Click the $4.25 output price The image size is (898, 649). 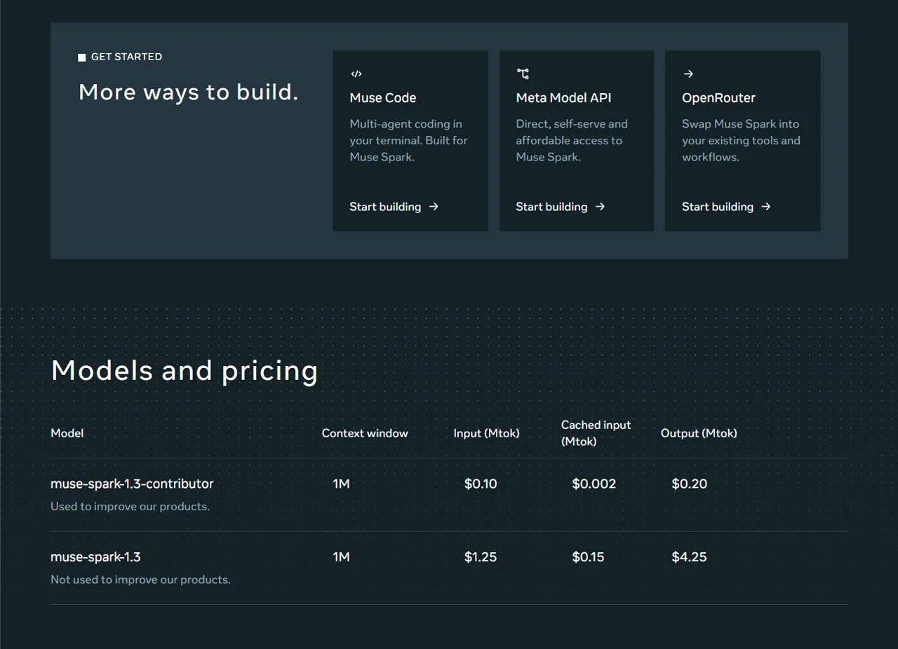pyautogui.click(x=690, y=557)
